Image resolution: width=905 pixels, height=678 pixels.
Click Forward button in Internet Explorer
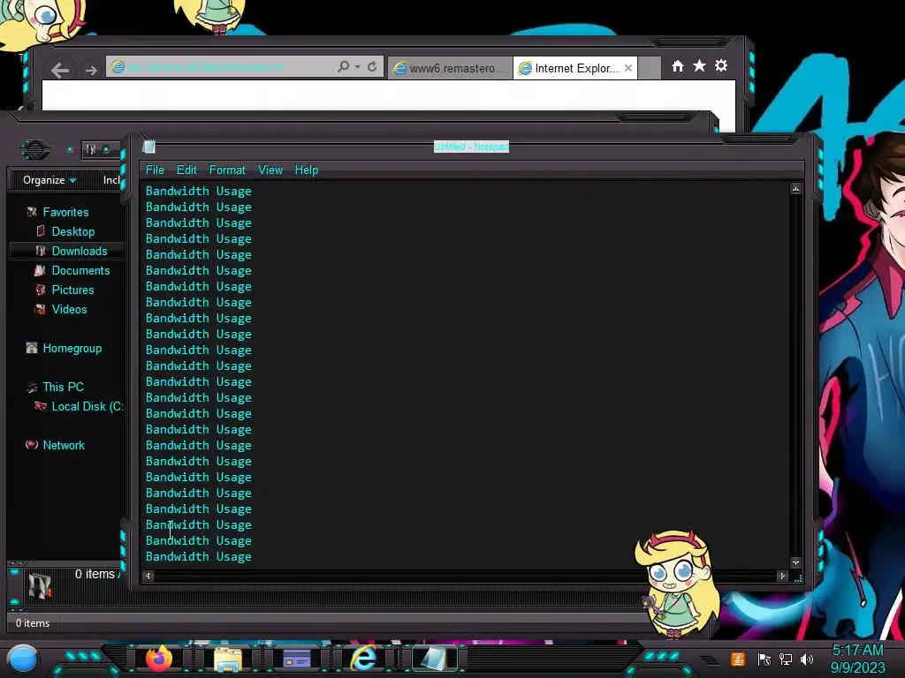[91, 71]
